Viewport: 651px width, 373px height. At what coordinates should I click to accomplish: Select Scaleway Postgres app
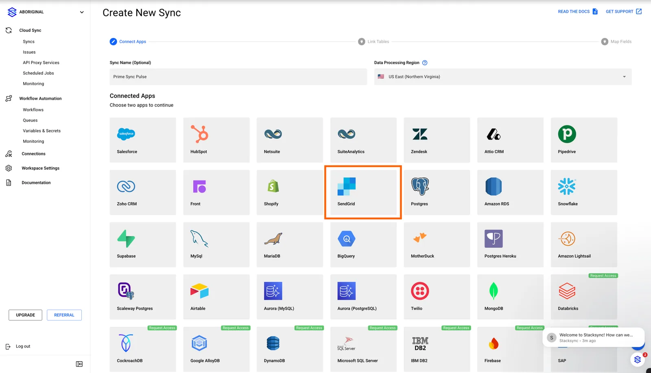[x=143, y=297]
